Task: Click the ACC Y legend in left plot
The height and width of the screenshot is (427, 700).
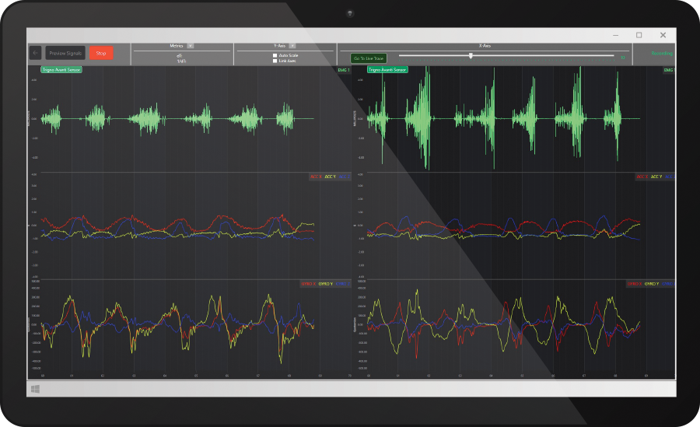Action: click(330, 177)
